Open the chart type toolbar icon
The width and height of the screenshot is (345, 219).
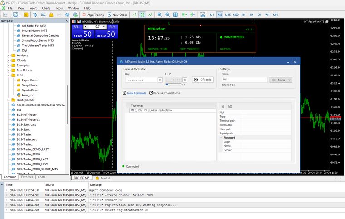click(x=5, y=15)
